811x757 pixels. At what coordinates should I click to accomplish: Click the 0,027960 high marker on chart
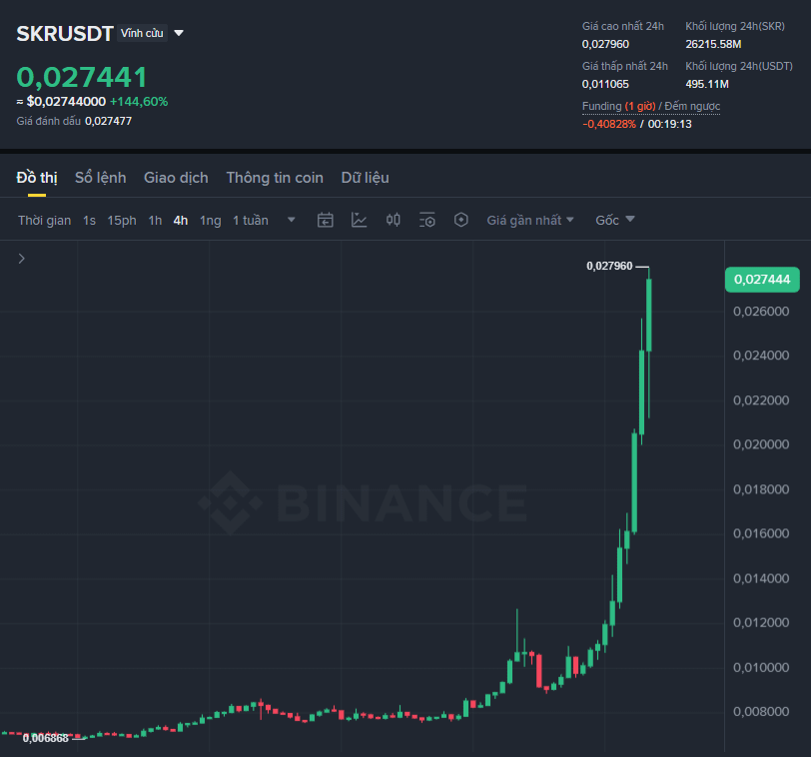(609, 266)
